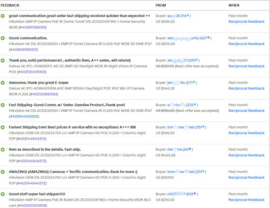Click green icon beside 'Item as described in the details'

(x=3, y=150)
